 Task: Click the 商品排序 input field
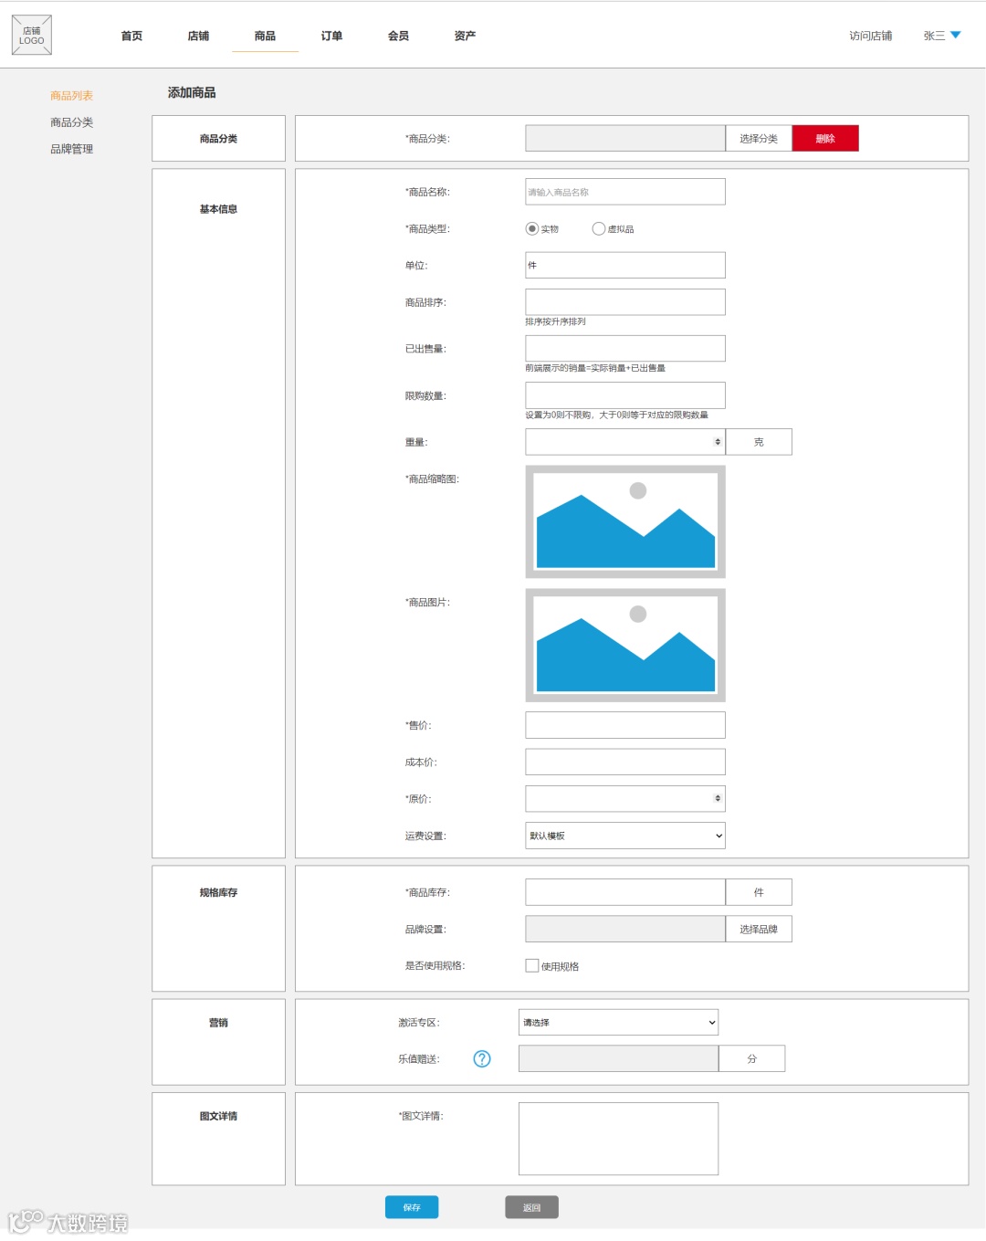coord(625,302)
